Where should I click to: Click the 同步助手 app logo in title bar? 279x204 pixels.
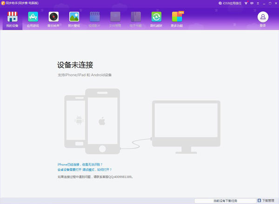tap(3, 3)
